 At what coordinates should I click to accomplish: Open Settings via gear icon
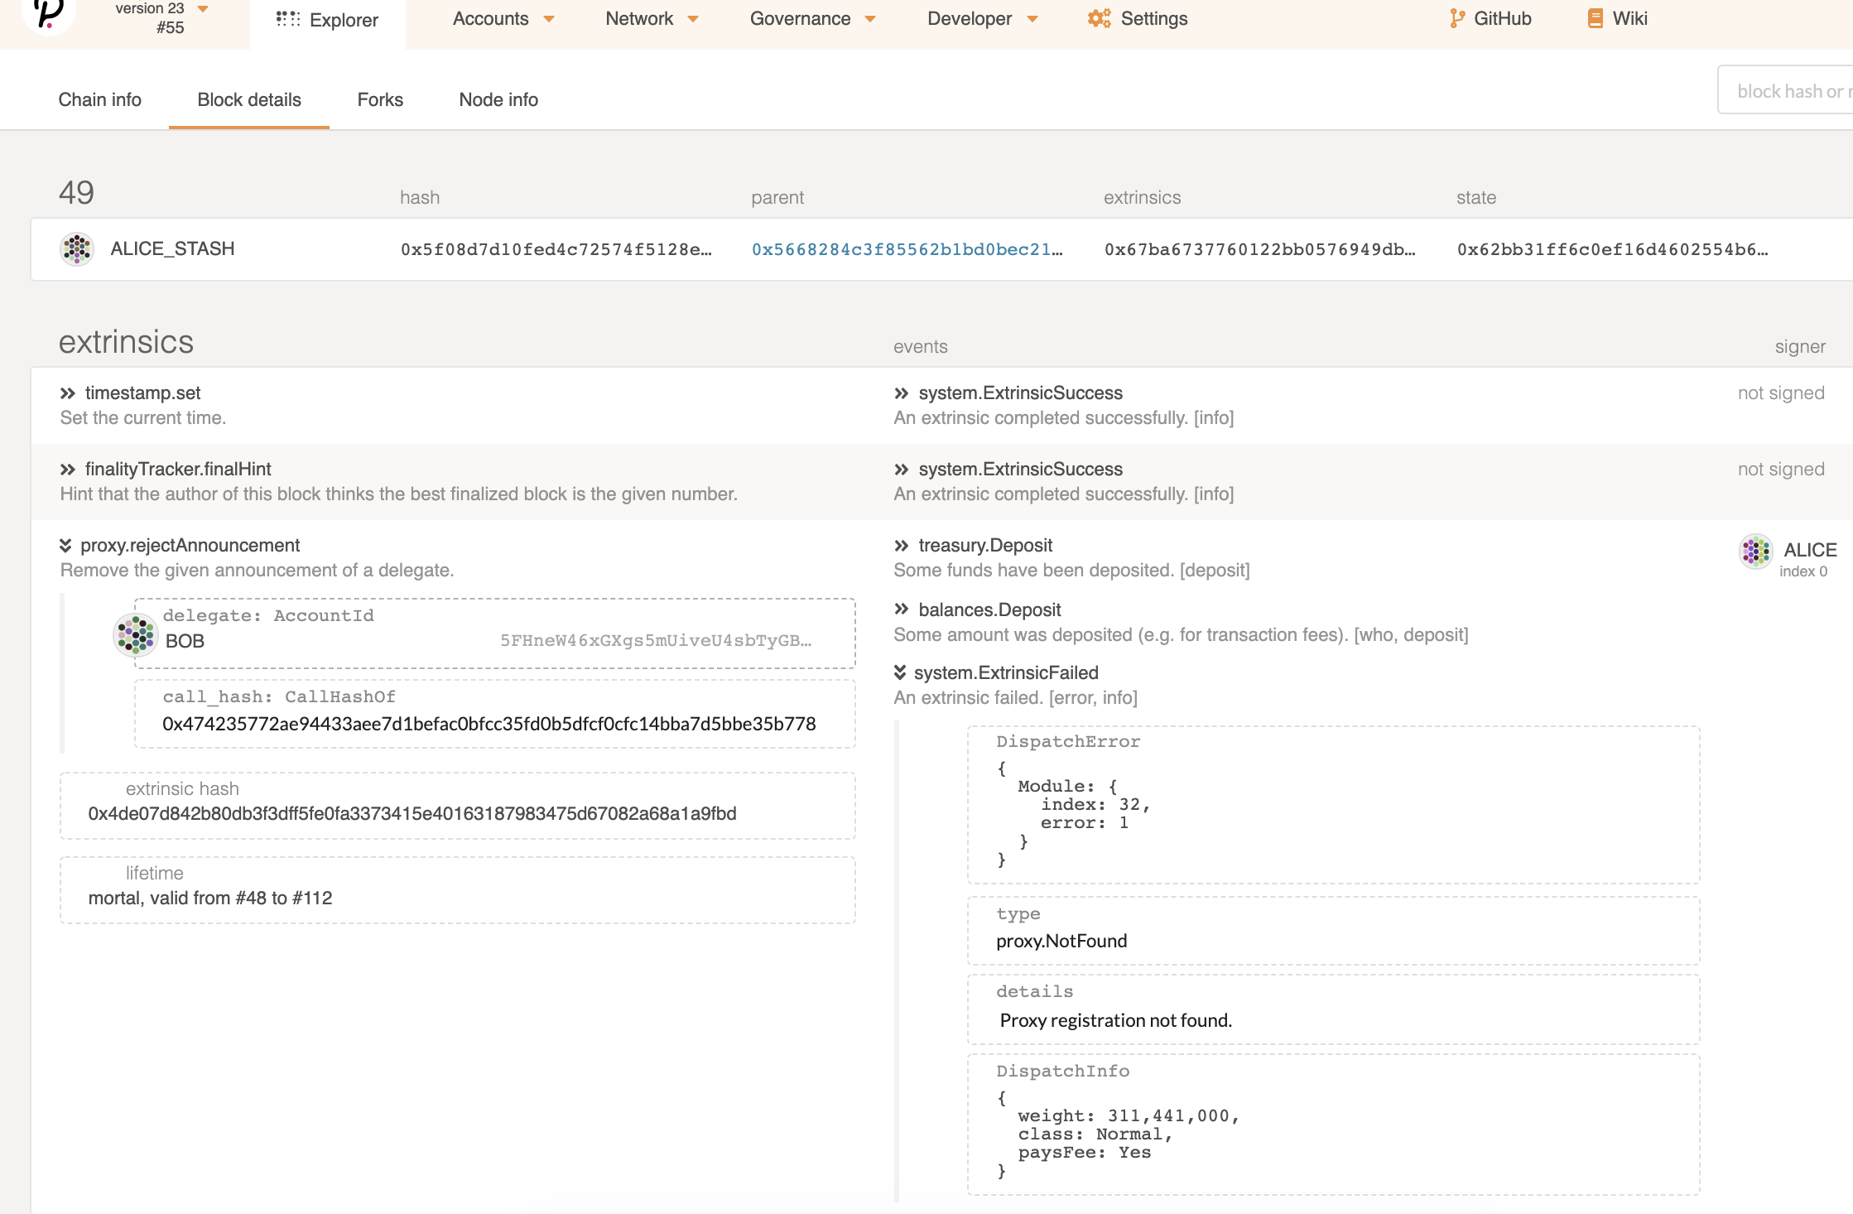click(x=1099, y=18)
